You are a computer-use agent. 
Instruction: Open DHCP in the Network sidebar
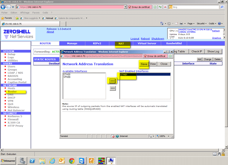(11, 98)
